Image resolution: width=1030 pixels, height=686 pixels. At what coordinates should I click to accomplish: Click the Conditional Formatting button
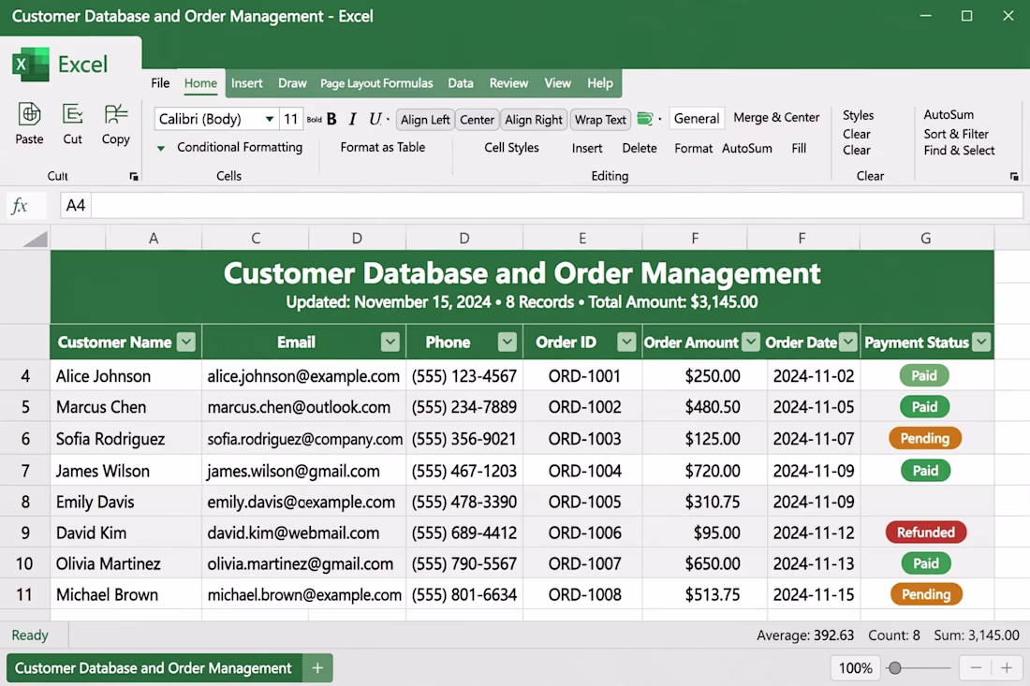coord(239,147)
